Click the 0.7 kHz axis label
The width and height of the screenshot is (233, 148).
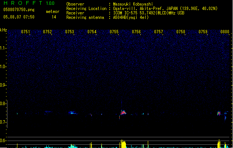click(x=3, y=122)
